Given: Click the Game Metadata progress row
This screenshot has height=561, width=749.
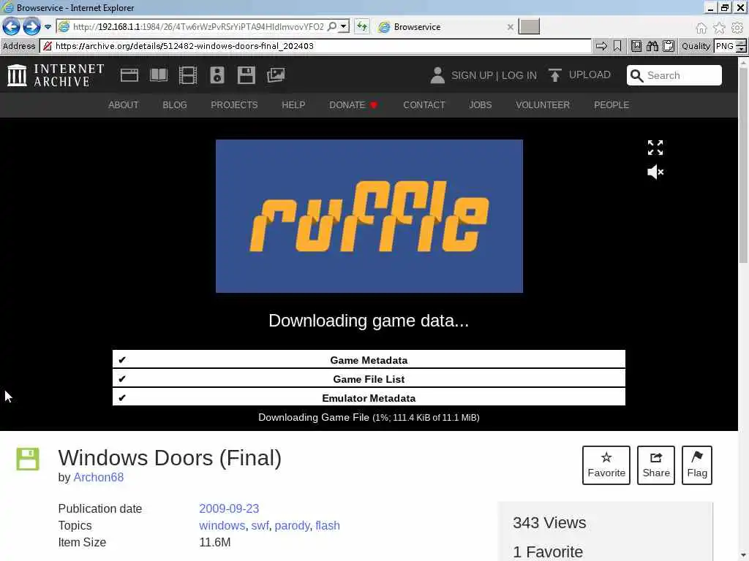Looking at the screenshot, I should point(369,359).
